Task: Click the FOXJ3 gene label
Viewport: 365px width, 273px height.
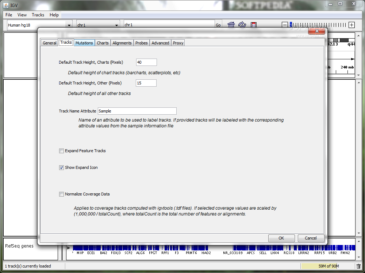Action: [116, 253]
